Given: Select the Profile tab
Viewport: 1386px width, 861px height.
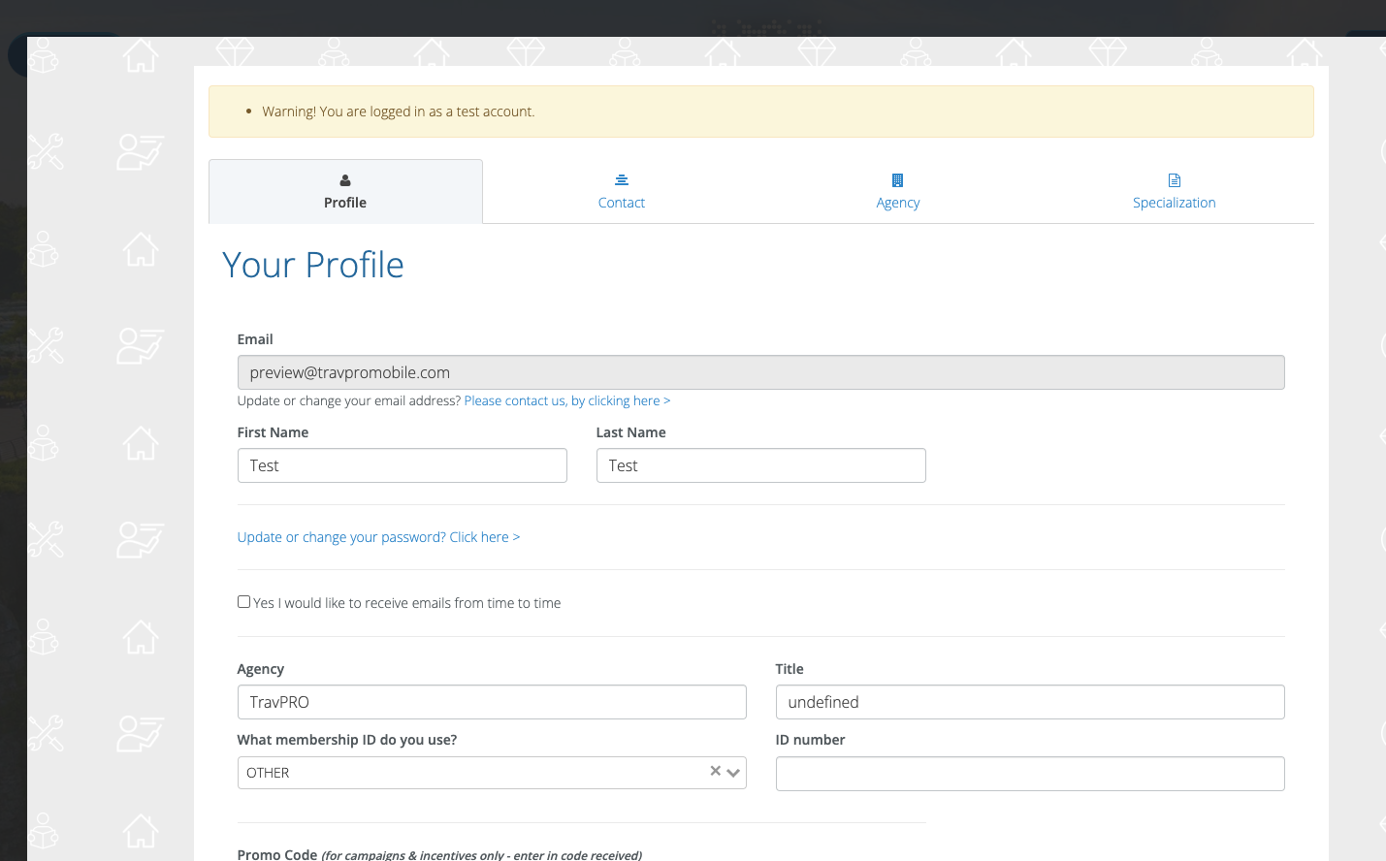Looking at the screenshot, I should (345, 203).
